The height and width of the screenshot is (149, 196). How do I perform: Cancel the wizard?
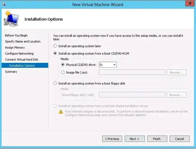tap(180, 139)
